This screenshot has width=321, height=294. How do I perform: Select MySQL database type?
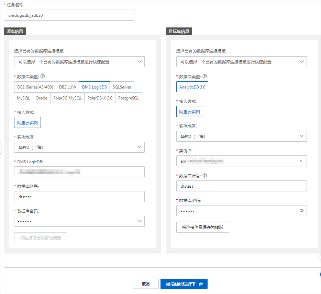tap(23, 98)
